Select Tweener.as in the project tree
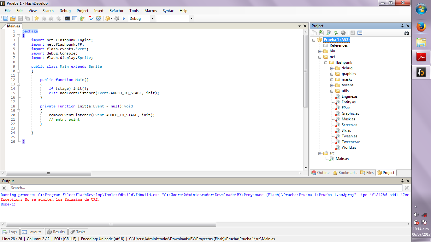Screen dimensions: 431x242 (351, 142)
